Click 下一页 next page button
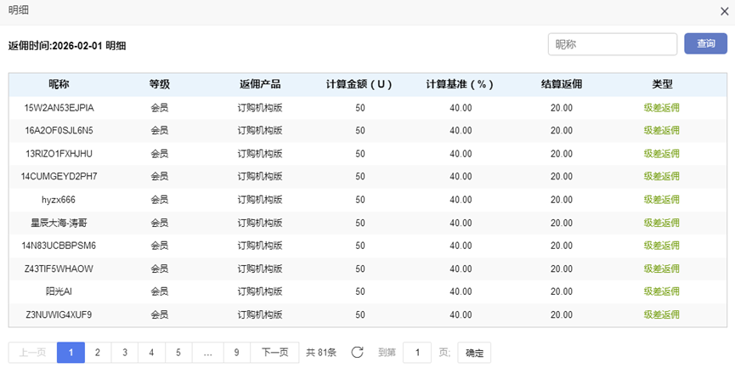This screenshot has height=368, width=735. point(274,353)
